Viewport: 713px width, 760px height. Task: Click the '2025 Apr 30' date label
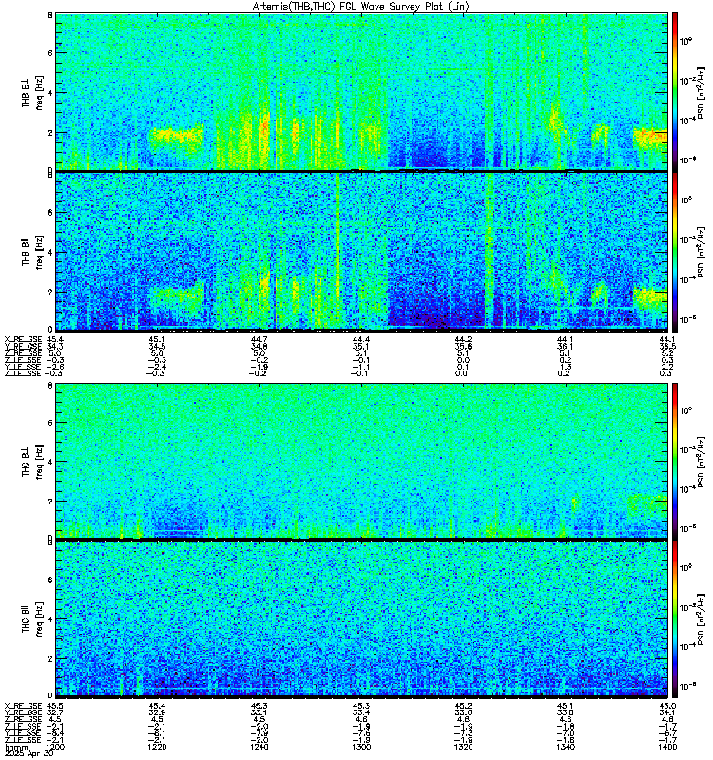coord(29,753)
